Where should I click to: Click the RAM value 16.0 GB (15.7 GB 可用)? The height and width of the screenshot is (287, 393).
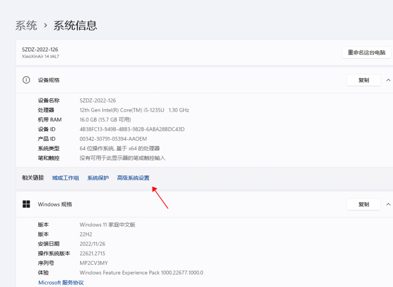pos(105,120)
